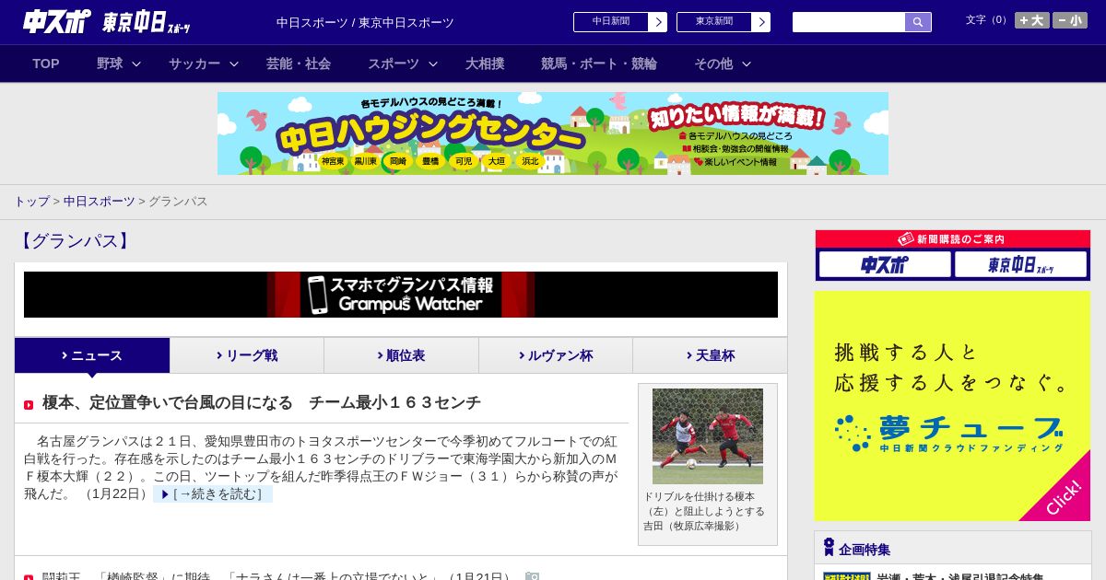Image resolution: width=1106 pixels, height=580 pixels.
Task: Expand the その他 menu
Action: (x=723, y=64)
